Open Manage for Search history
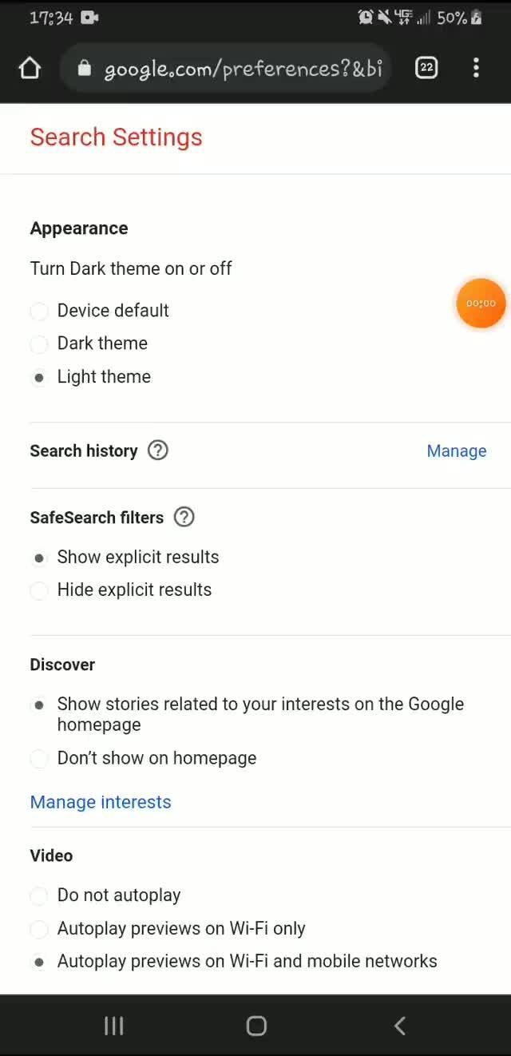 (456, 451)
